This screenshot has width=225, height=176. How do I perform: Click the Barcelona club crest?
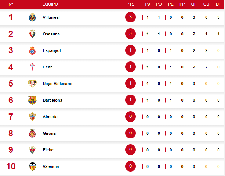[33, 100]
